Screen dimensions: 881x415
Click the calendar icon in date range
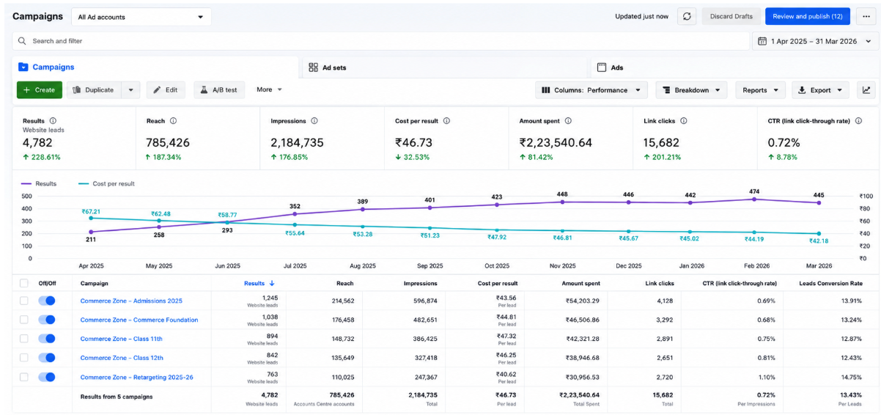763,41
